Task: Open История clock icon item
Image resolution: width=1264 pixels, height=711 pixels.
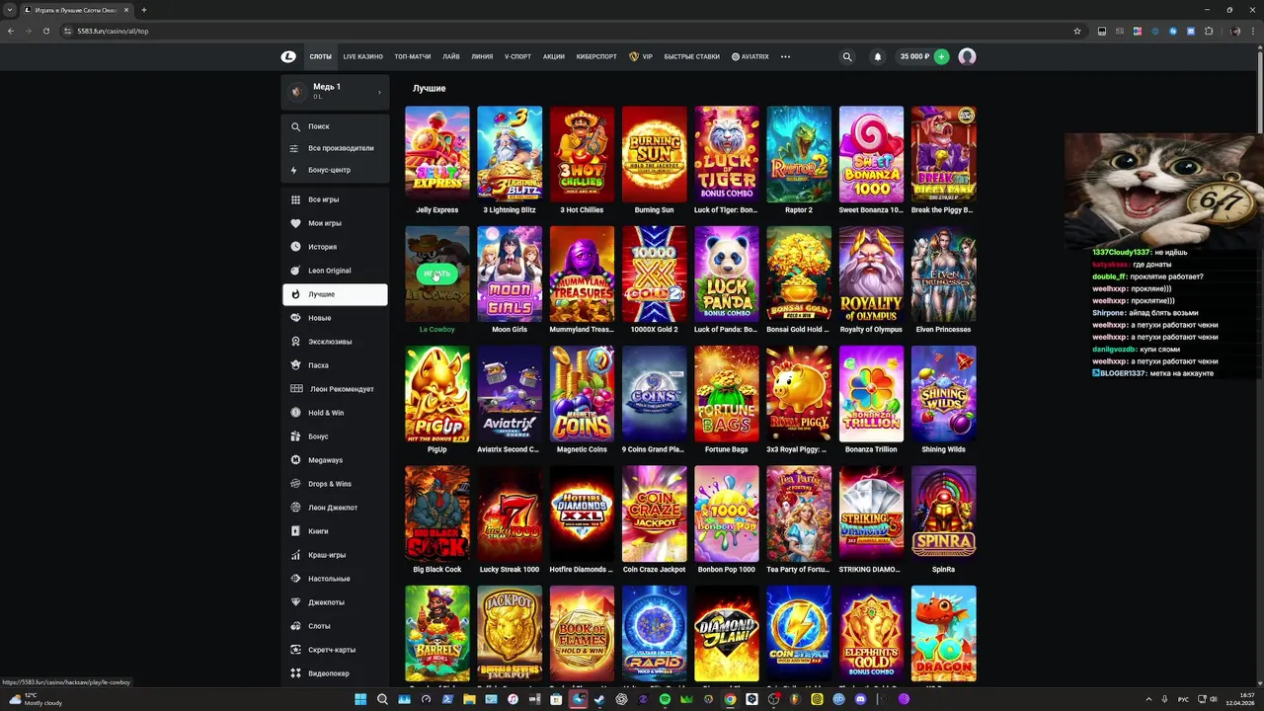Action: click(335, 247)
